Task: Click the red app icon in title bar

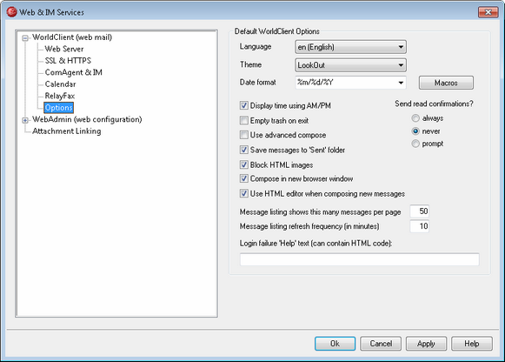Action: point(11,12)
